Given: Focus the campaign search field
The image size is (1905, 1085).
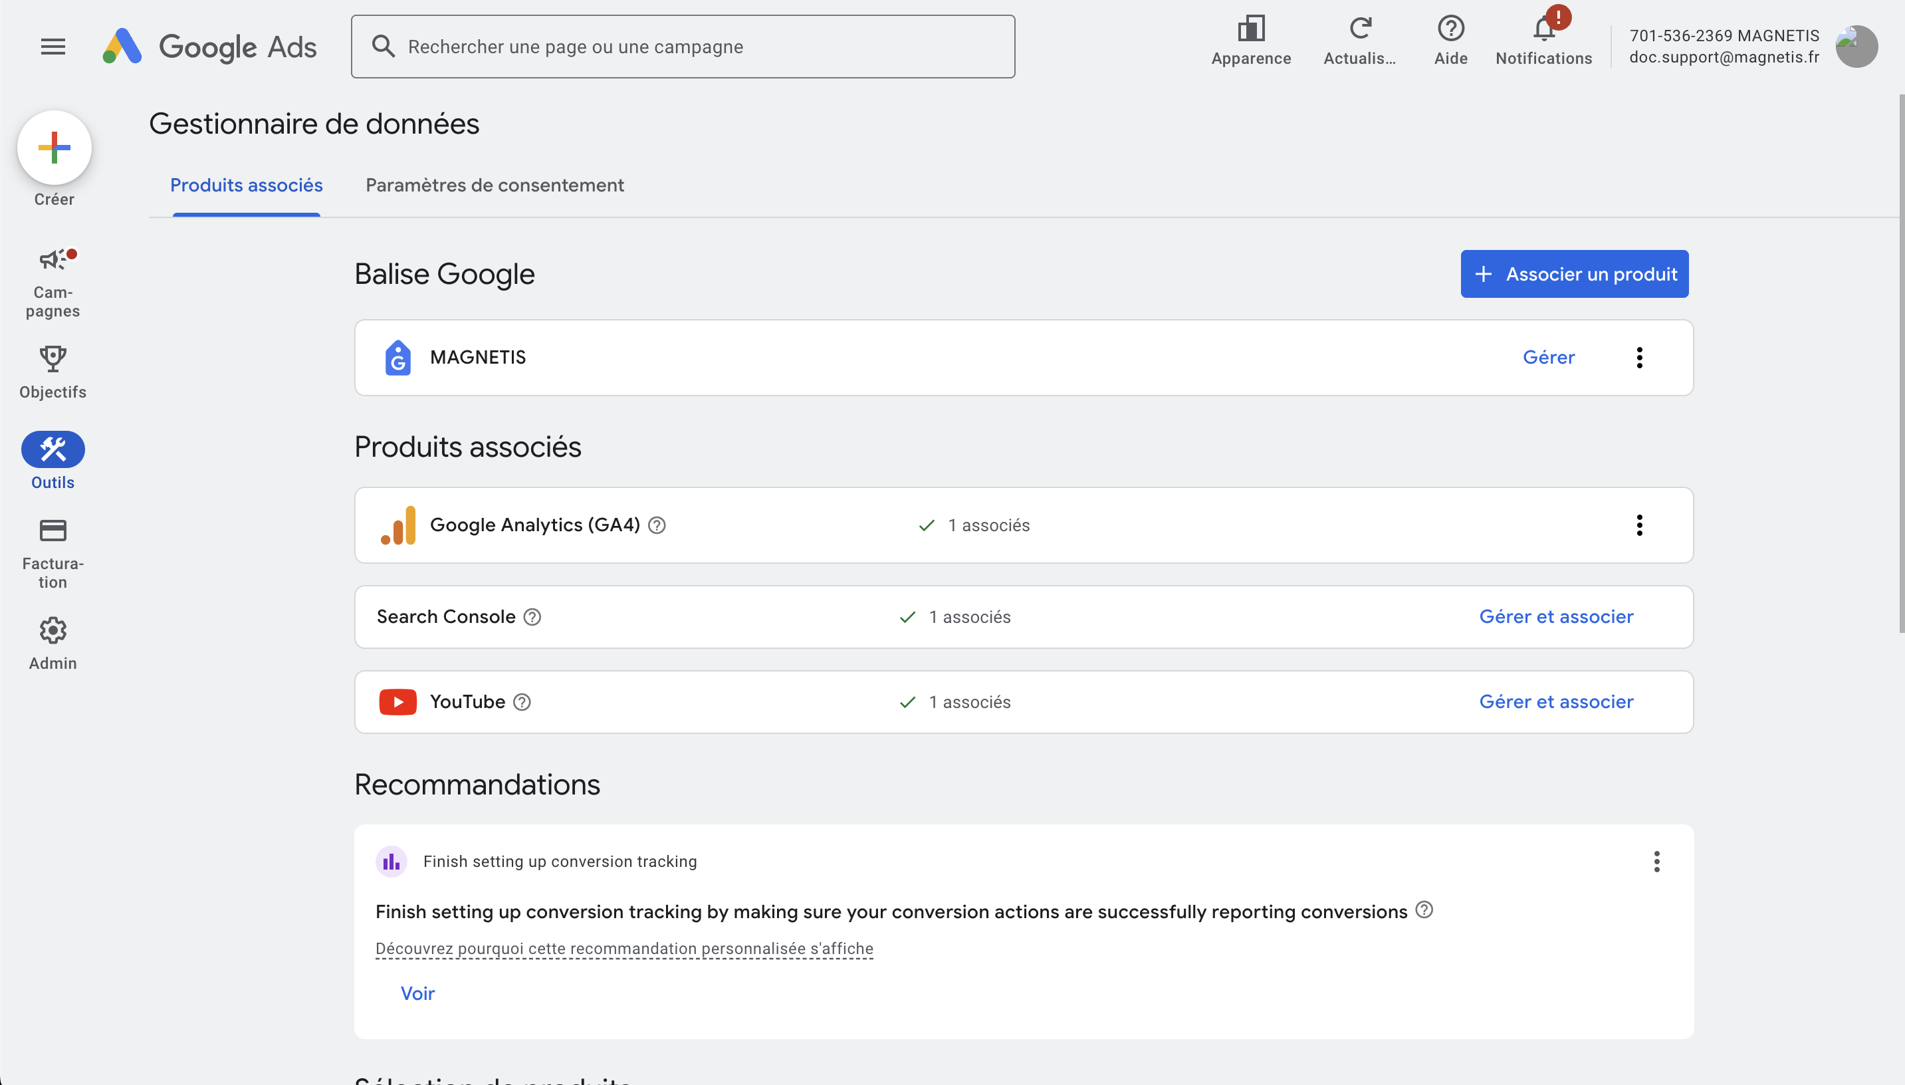Looking at the screenshot, I should (x=683, y=47).
